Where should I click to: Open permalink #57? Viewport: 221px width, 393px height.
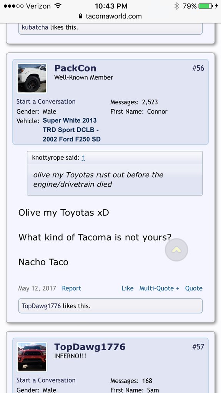[198, 346]
